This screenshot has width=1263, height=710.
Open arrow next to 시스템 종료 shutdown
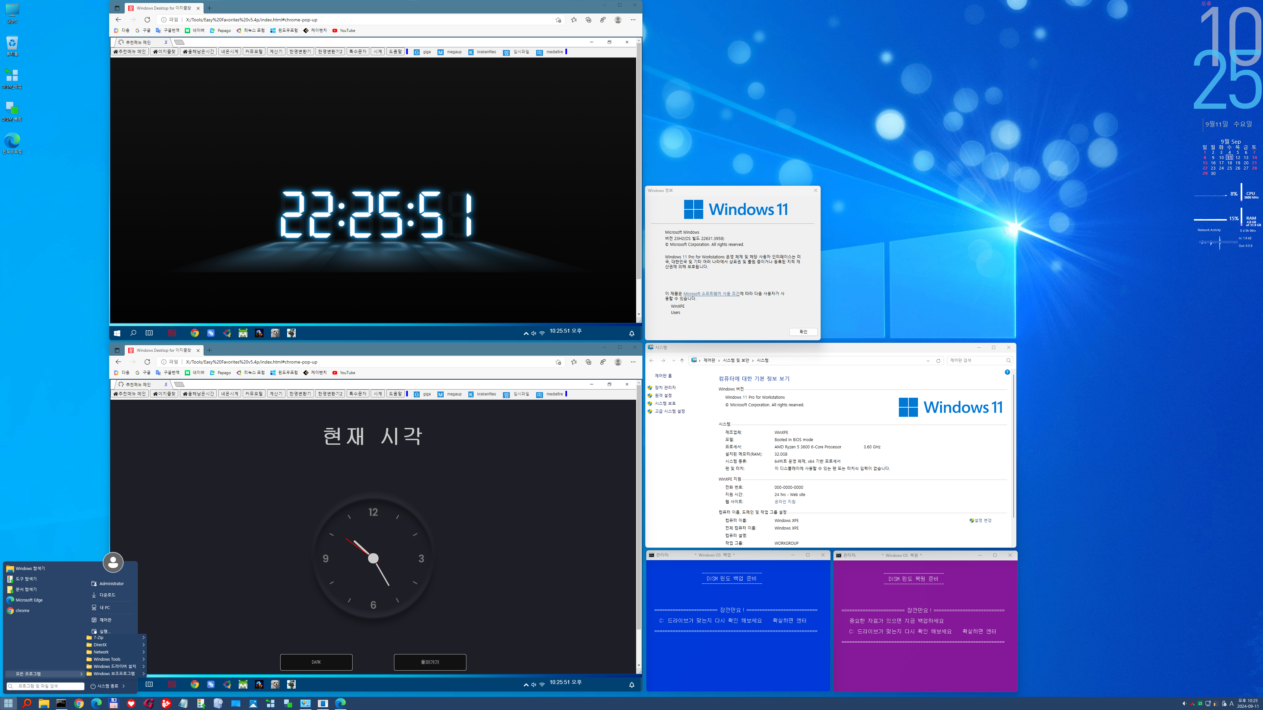[x=124, y=686]
